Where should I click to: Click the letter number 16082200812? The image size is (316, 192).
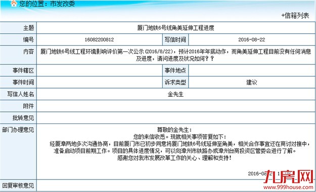click(100, 40)
